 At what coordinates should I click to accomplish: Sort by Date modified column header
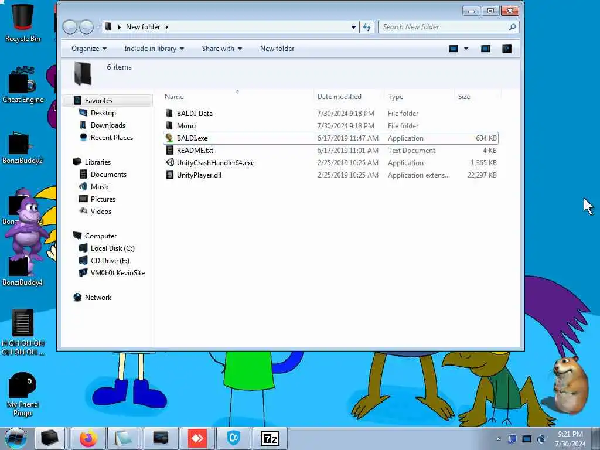339,97
